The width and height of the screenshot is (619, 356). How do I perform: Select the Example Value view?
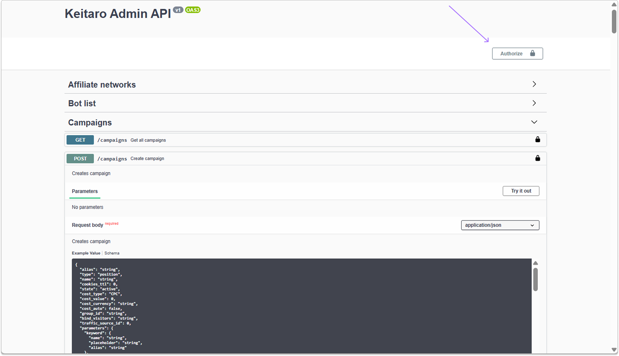(x=86, y=253)
